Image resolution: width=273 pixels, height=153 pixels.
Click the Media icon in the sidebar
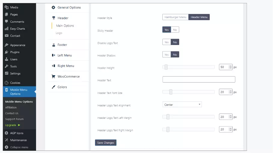click(7, 7)
